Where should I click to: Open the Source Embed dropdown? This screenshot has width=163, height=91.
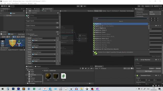click(152, 69)
